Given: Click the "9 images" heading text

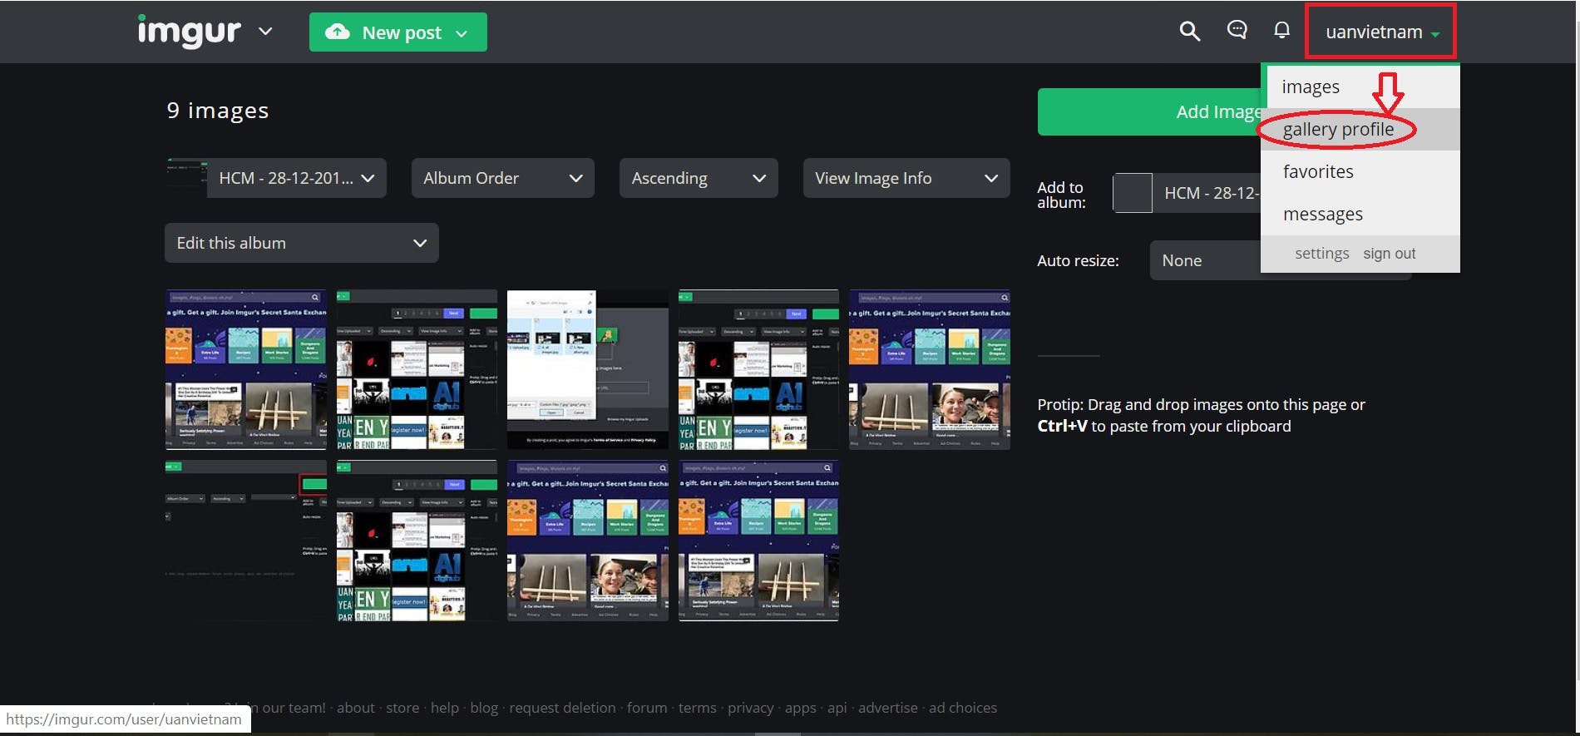Looking at the screenshot, I should click(x=218, y=111).
